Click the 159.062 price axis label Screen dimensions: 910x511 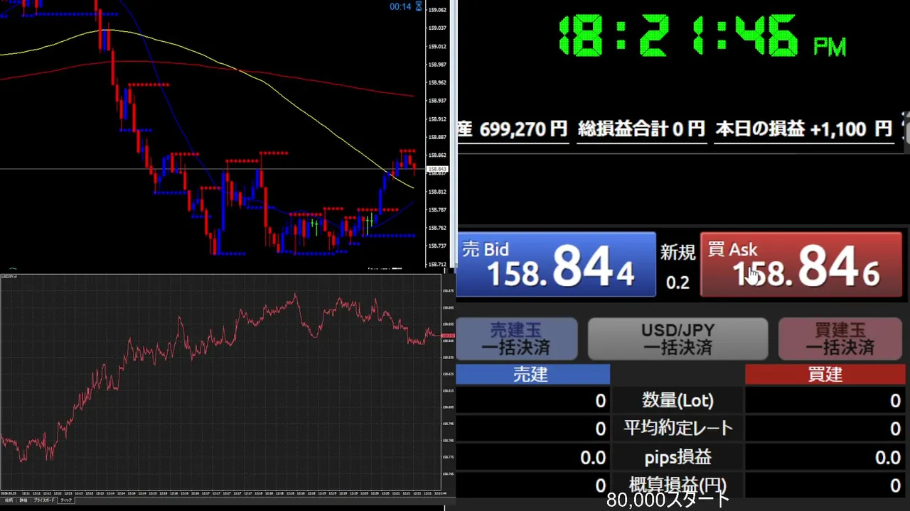[x=437, y=9]
